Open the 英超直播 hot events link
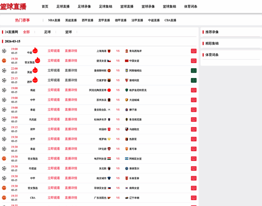Viewport: 262px width, 206px height. (71, 20)
